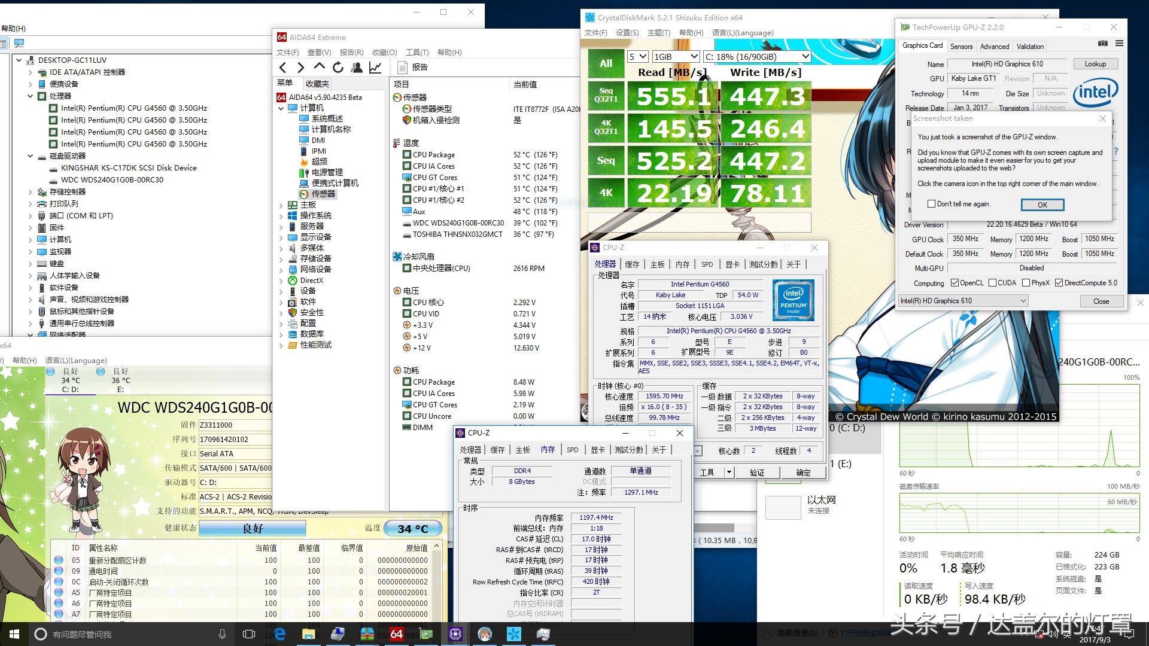Click AIDA64 back arrow icon
Screen dimensions: 1149x646
283,68
